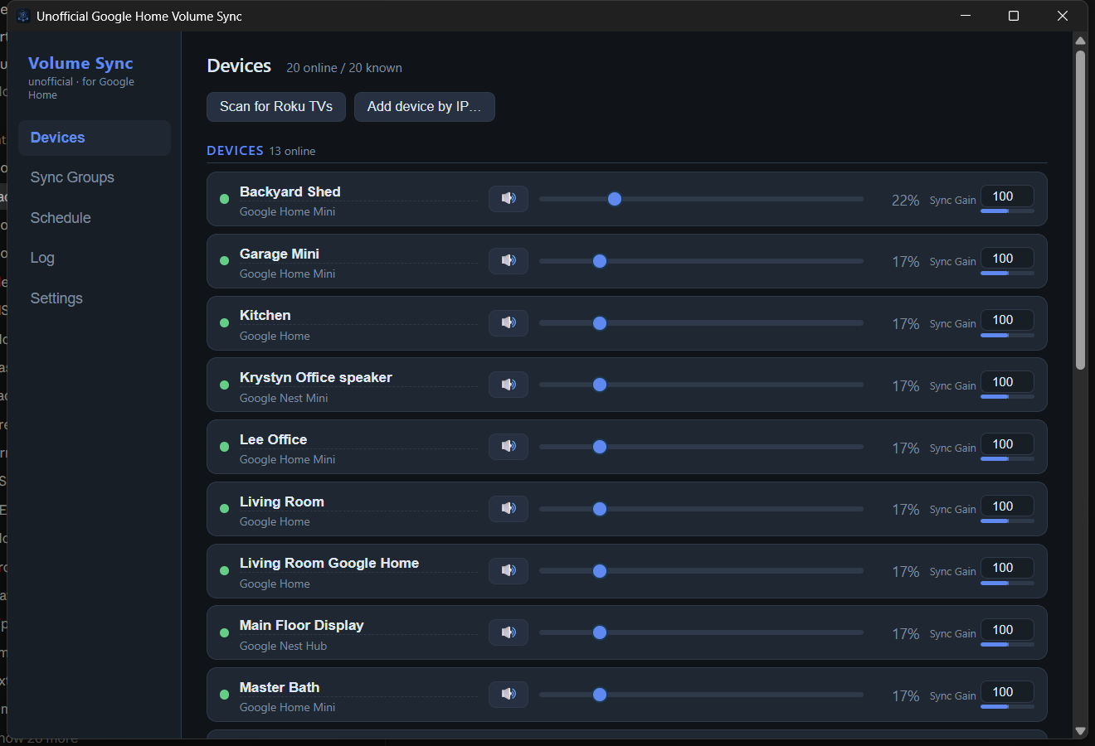This screenshot has height=746, width=1095.
Task: Mute the Living Room speaker
Action: coord(509,508)
